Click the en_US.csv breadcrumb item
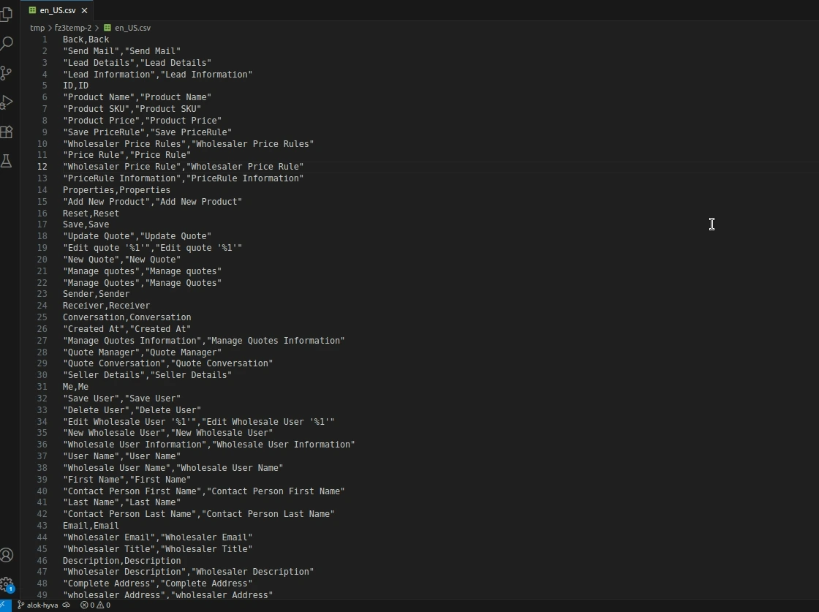 click(132, 28)
